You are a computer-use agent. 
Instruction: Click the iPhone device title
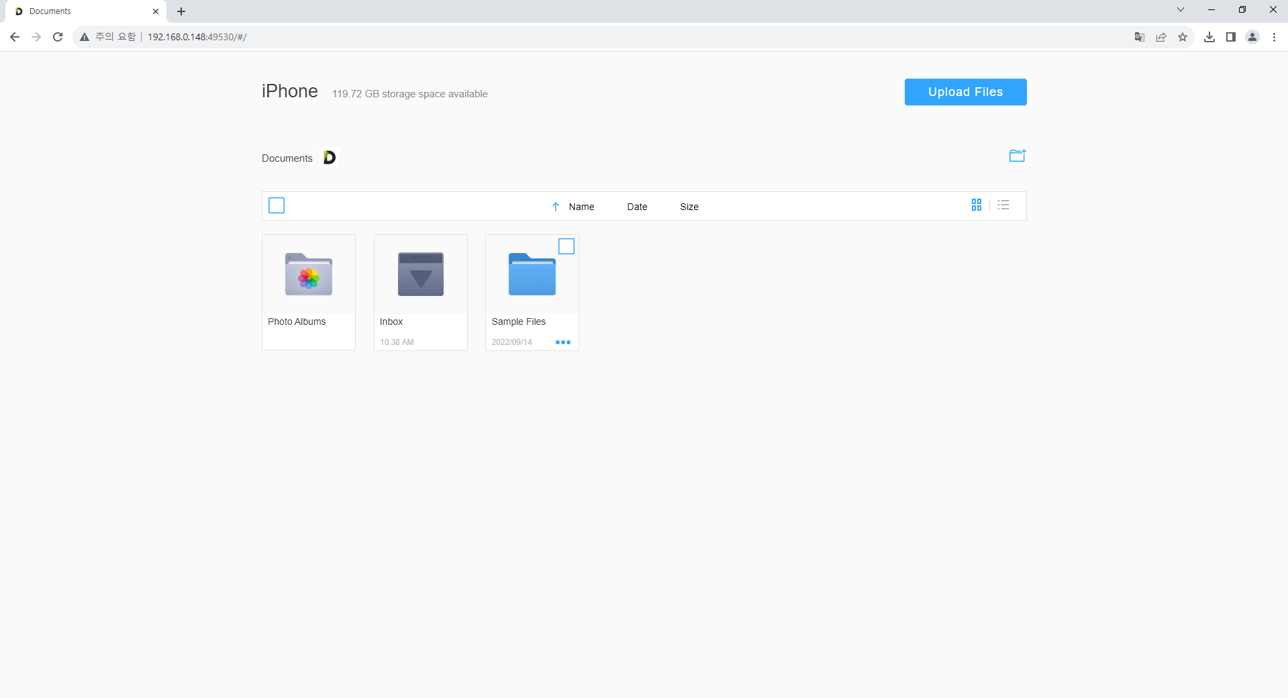(290, 91)
